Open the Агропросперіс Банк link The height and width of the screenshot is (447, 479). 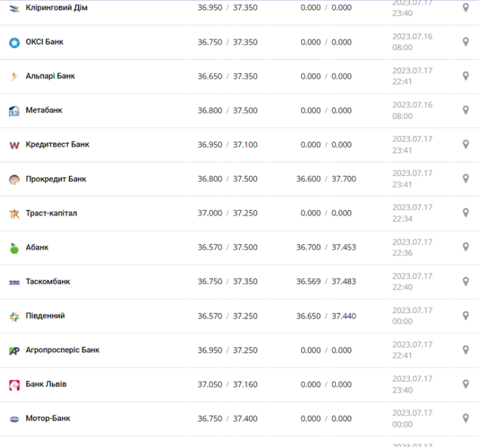[x=63, y=350]
